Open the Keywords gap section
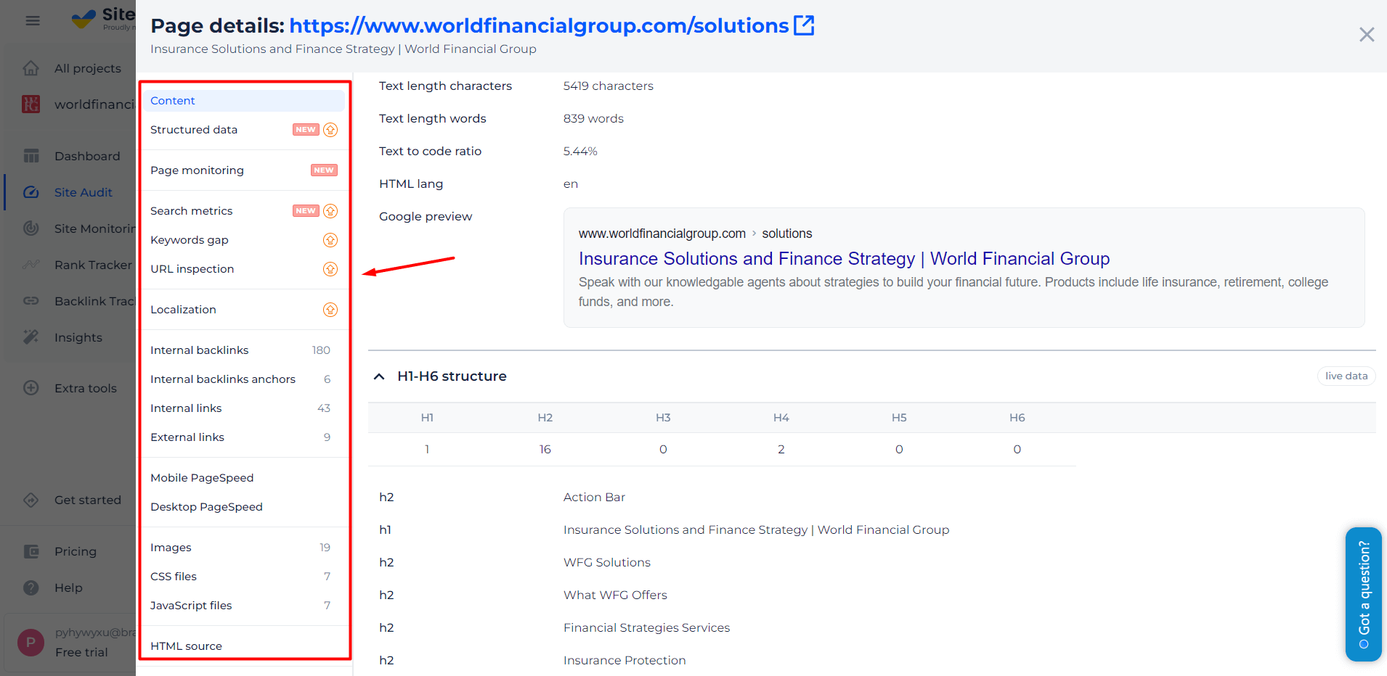This screenshot has width=1387, height=676. click(189, 240)
